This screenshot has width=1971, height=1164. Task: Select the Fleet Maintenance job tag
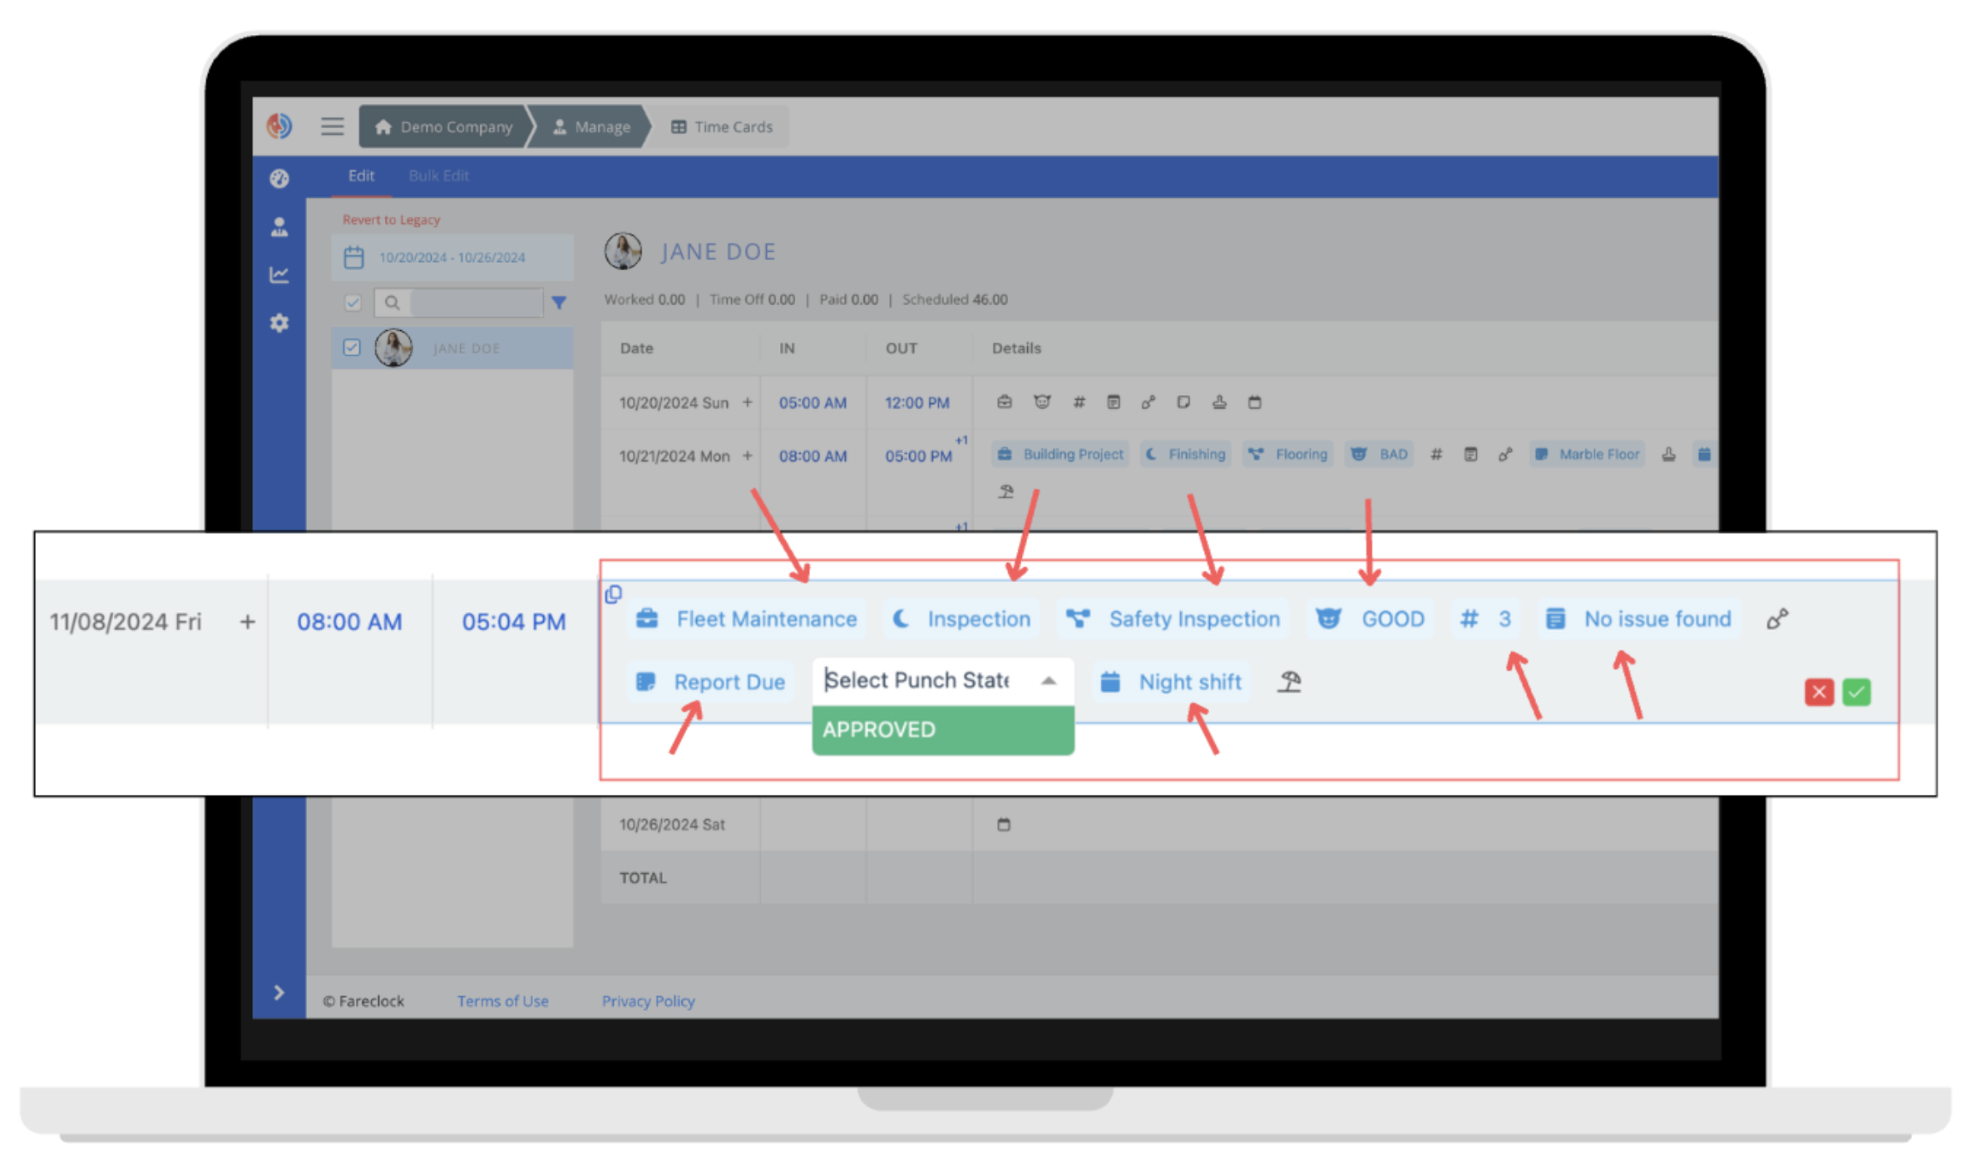tap(746, 619)
